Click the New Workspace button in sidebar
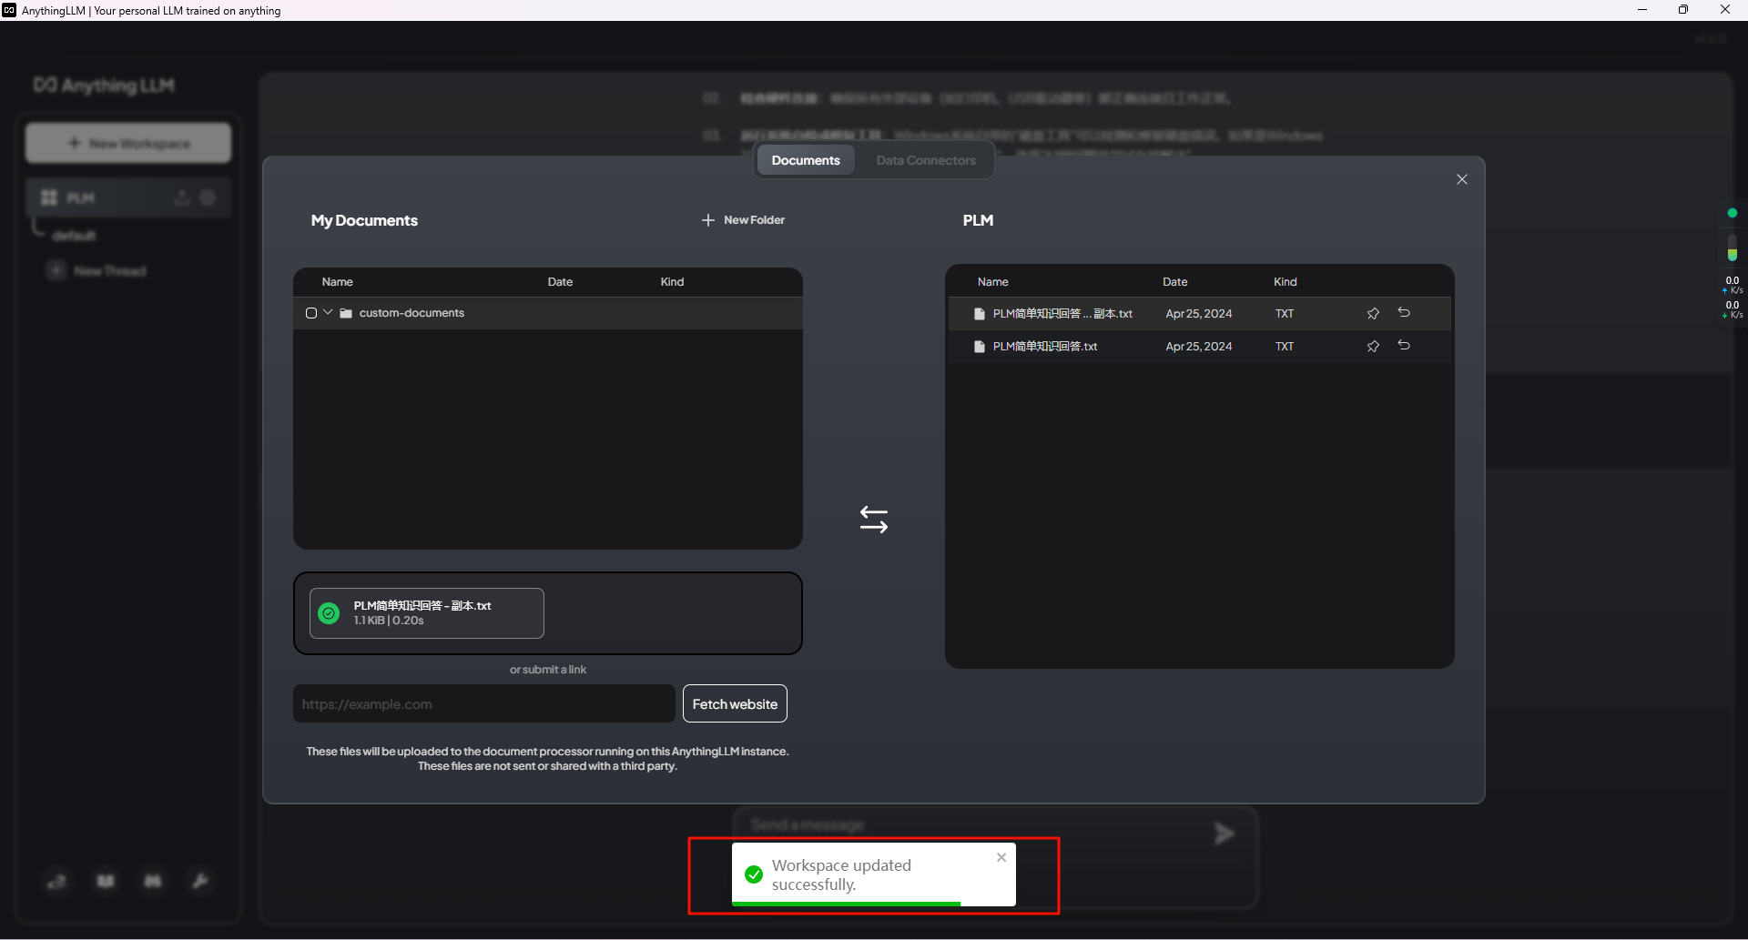Screen dimensions: 1748x940 [x=128, y=143]
